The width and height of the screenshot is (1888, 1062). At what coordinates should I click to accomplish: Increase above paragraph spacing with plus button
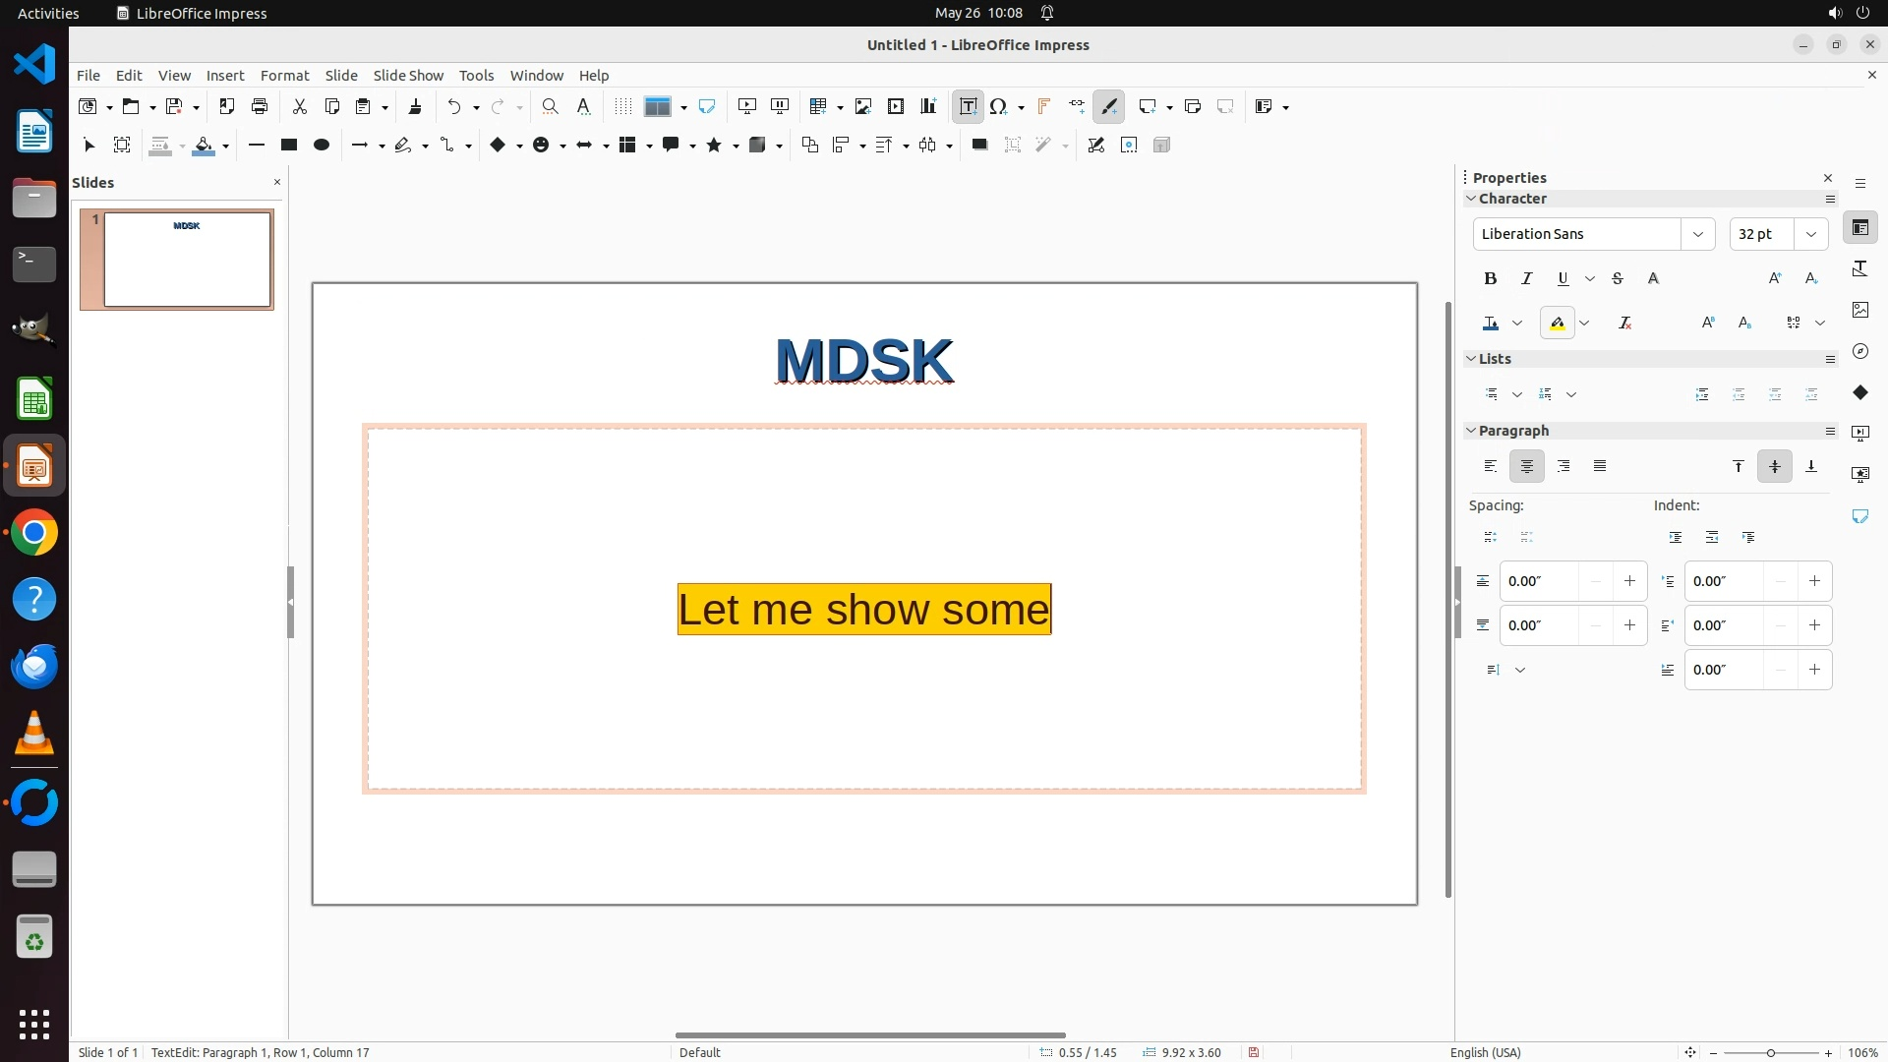tap(1629, 581)
